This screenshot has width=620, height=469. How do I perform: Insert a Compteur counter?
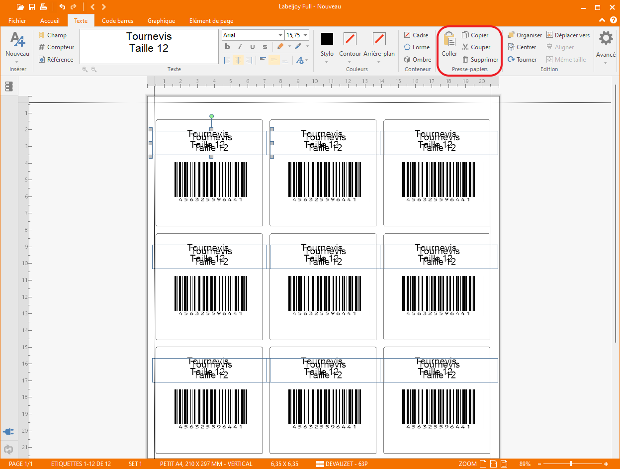point(56,47)
